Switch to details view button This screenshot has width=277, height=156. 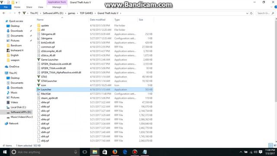pyautogui.click(x=271, y=146)
